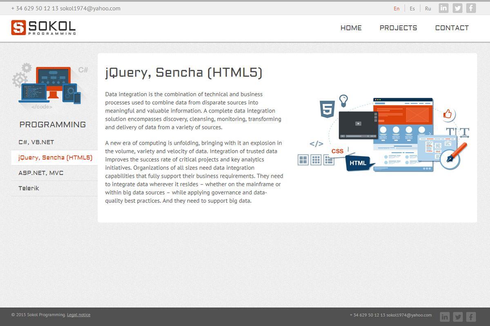Click the LinkedIn icon in top header
Image resolution: width=490 pixels, height=326 pixels.
[443, 8]
